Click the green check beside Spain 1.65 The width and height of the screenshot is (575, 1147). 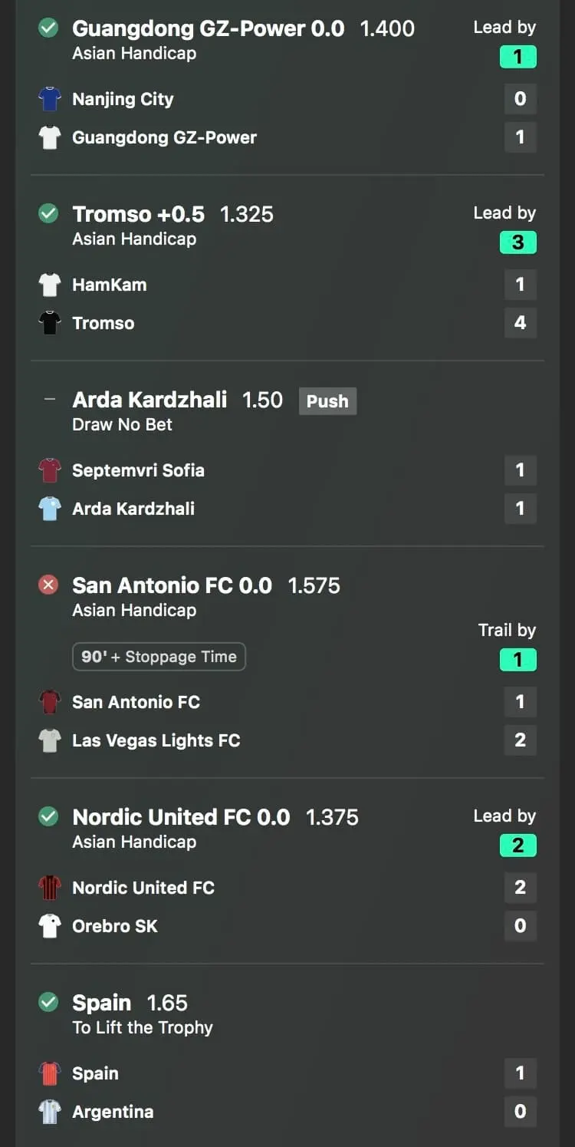coord(48,1003)
